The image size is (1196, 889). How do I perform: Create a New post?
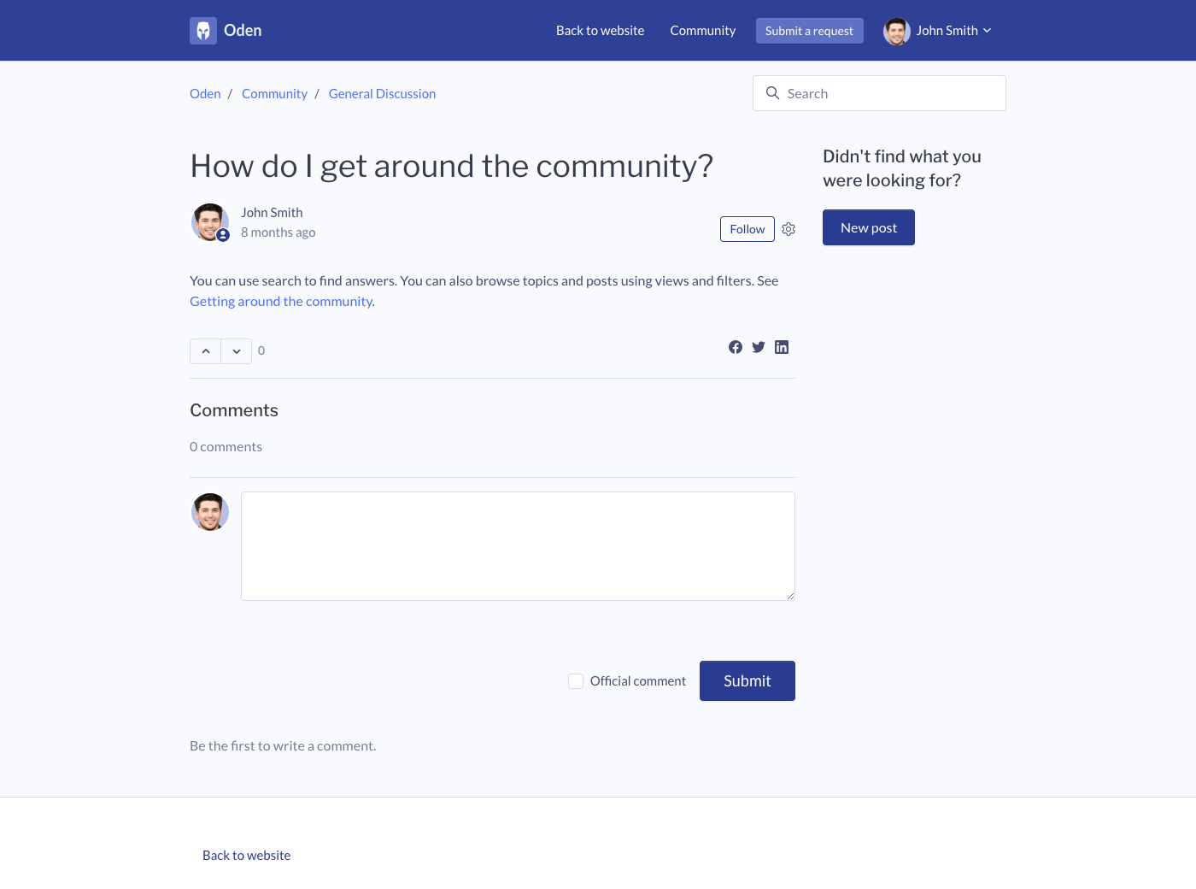coord(868,227)
